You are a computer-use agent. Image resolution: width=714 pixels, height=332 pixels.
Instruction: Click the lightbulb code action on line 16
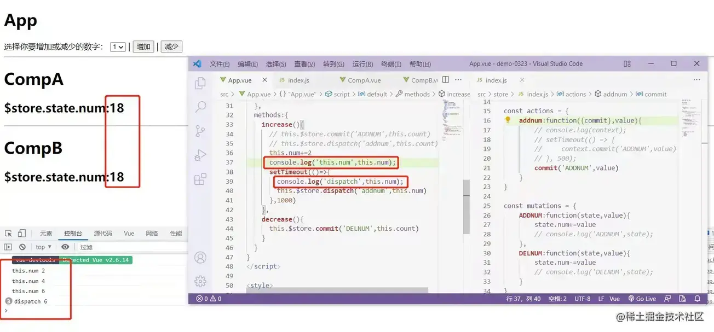coord(508,120)
